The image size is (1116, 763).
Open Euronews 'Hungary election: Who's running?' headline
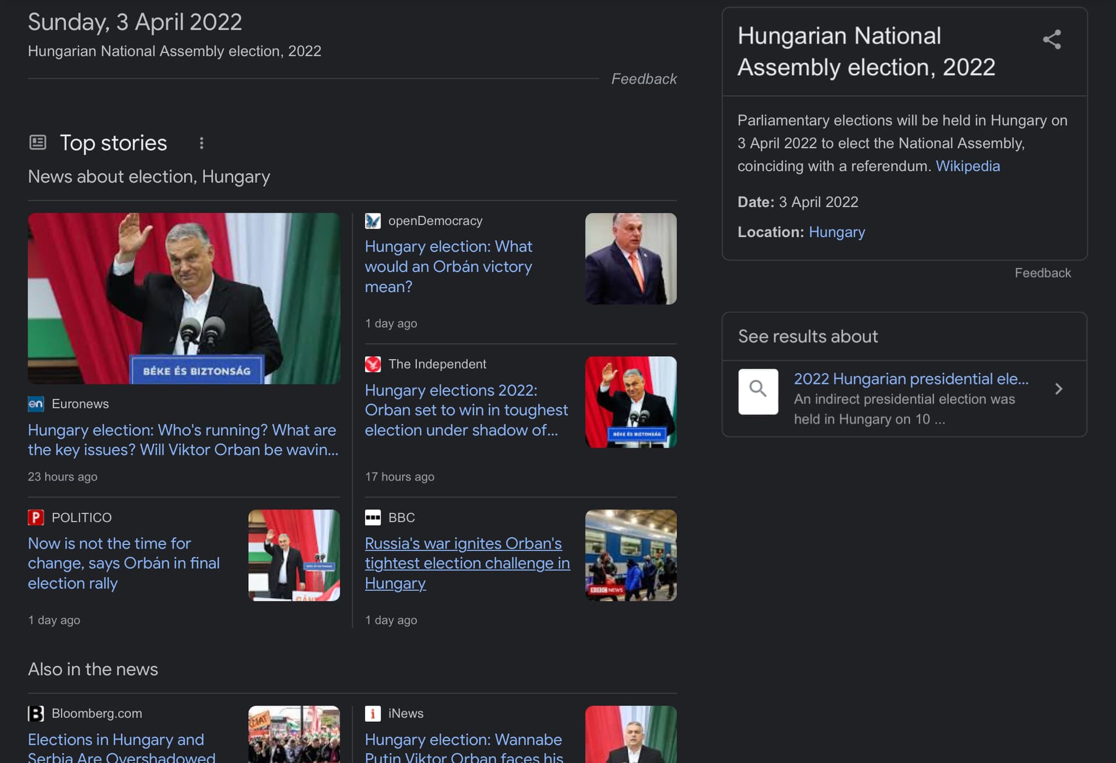[183, 440]
